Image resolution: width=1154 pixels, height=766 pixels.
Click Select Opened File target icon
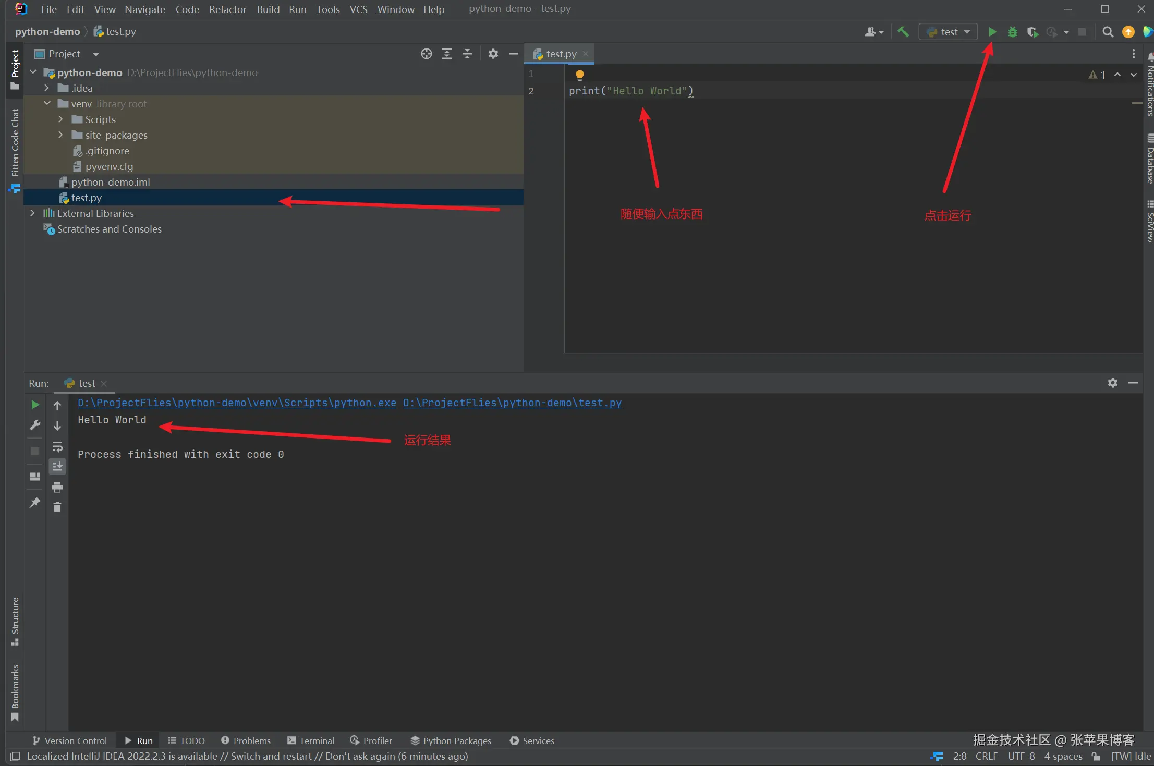426,54
